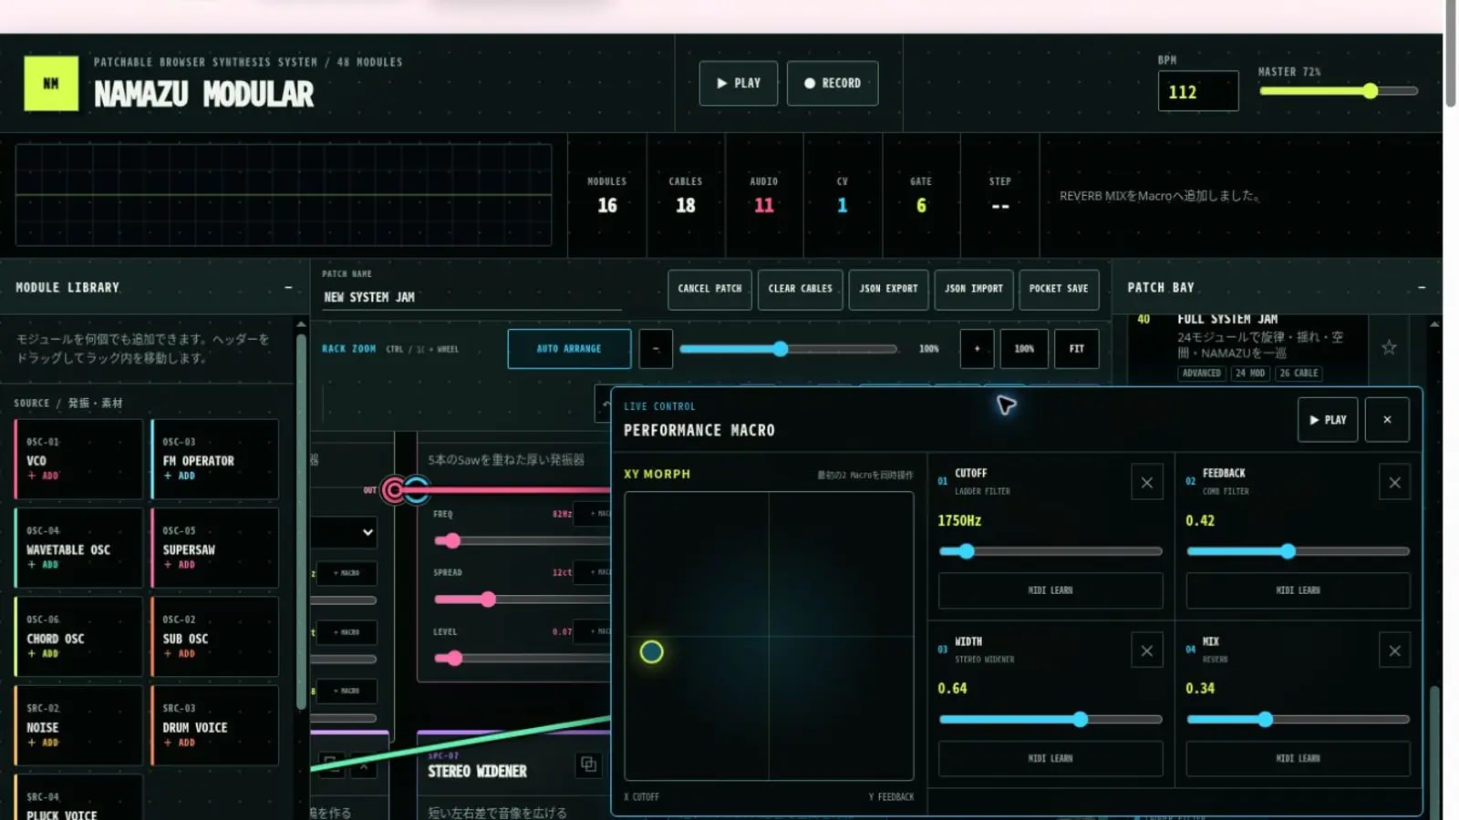The width and height of the screenshot is (1459, 820).
Task: Click the oscilloscope waveform display
Action: [284, 194]
